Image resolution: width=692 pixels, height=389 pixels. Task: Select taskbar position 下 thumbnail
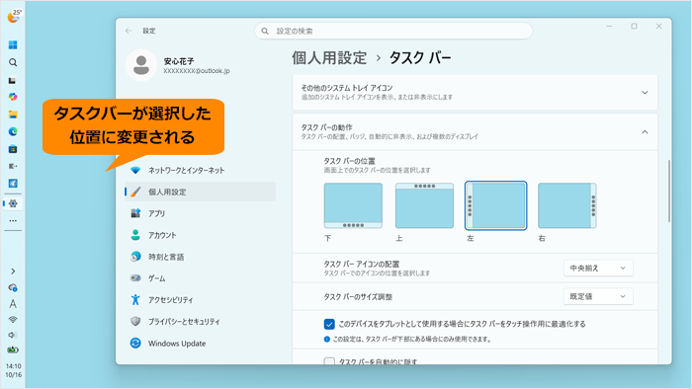353,205
